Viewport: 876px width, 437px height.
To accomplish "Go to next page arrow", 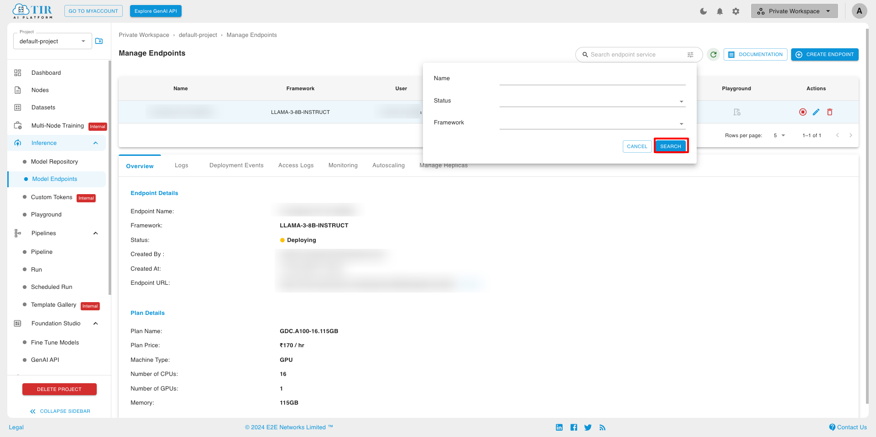I will point(851,135).
